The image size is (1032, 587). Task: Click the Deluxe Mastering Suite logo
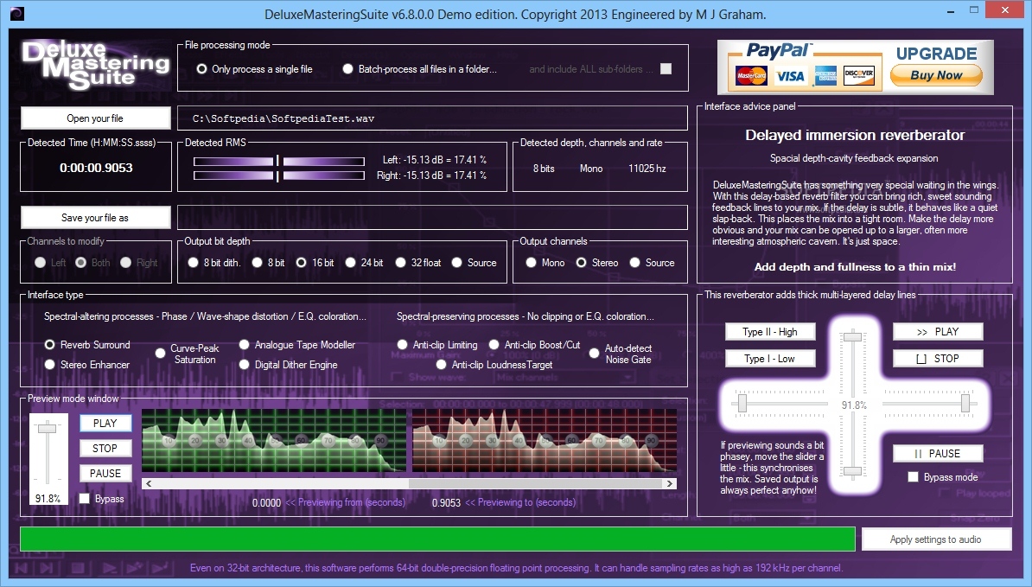(95, 65)
